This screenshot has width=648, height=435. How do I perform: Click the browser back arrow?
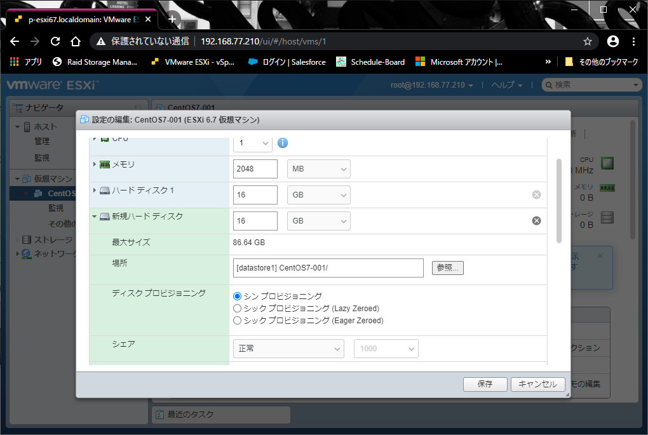[15, 41]
